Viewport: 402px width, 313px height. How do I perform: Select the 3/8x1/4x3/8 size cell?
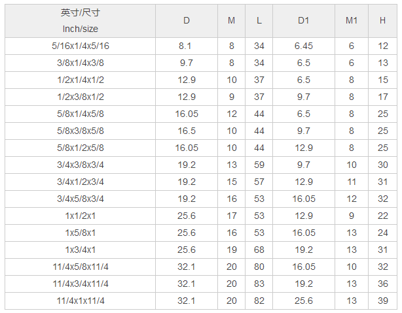pos(80,63)
